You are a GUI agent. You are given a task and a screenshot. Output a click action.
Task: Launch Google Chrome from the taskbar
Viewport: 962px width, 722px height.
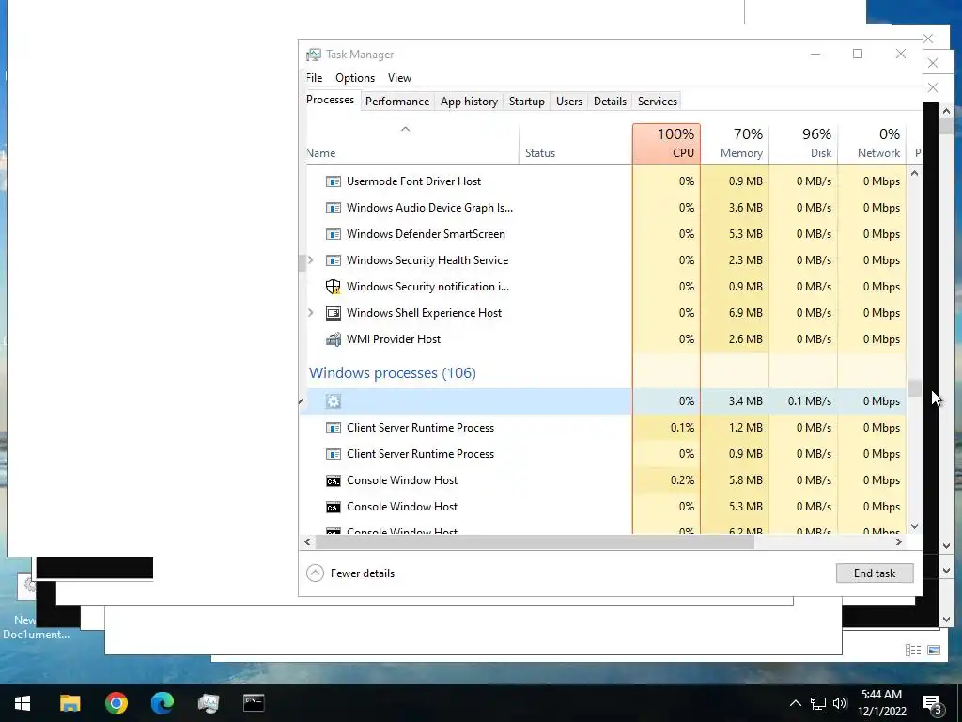(x=116, y=703)
